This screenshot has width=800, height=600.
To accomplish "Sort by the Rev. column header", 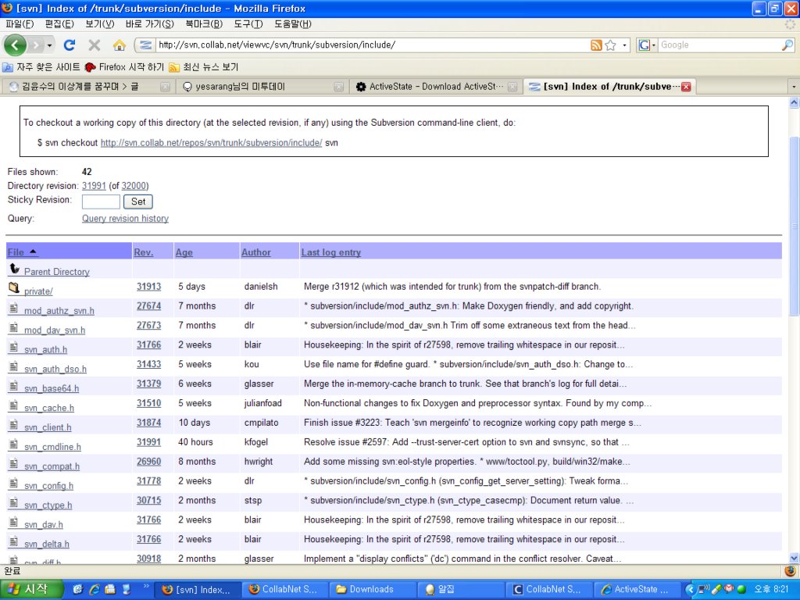I will 144,252.
